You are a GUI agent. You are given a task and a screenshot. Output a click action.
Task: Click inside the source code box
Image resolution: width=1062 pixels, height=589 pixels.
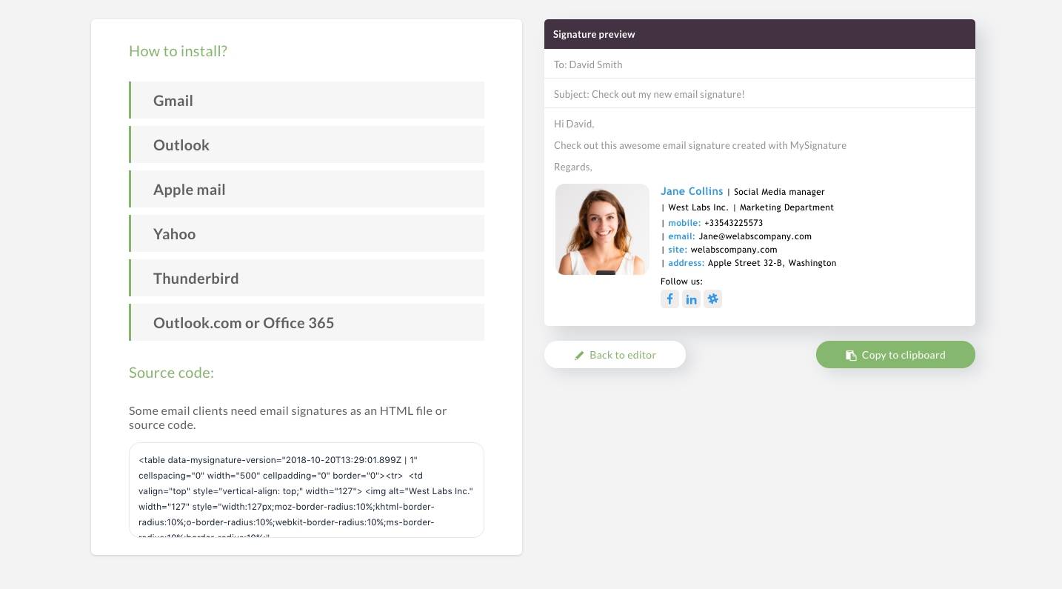coord(307,489)
